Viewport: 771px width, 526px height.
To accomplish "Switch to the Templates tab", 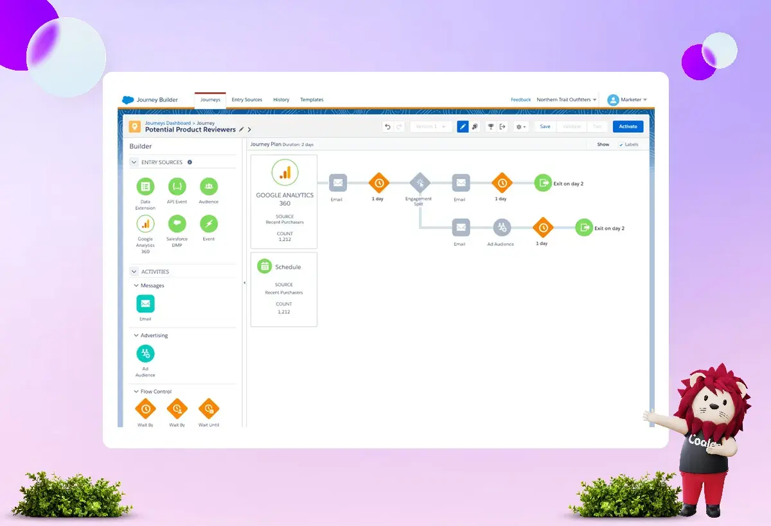I will [x=312, y=99].
